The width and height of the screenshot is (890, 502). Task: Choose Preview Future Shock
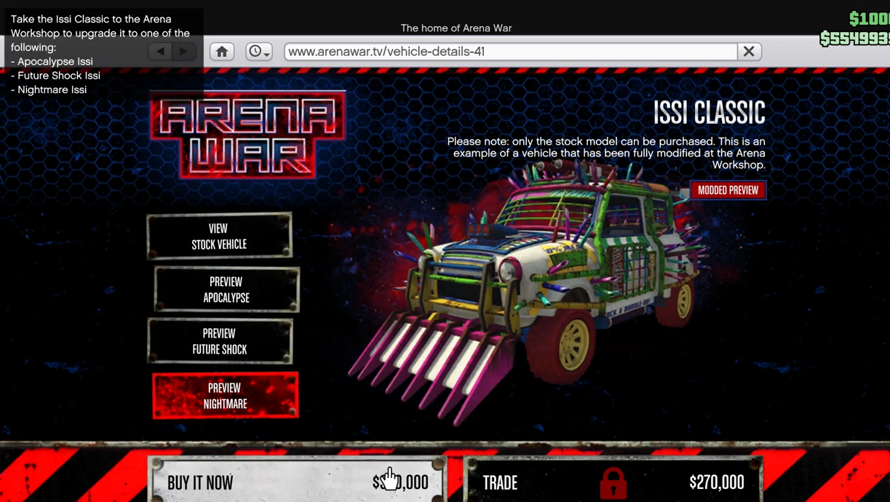tap(220, 341)
